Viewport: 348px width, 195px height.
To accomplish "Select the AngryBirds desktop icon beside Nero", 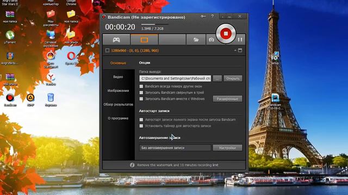I will click(x=10, y=58).
